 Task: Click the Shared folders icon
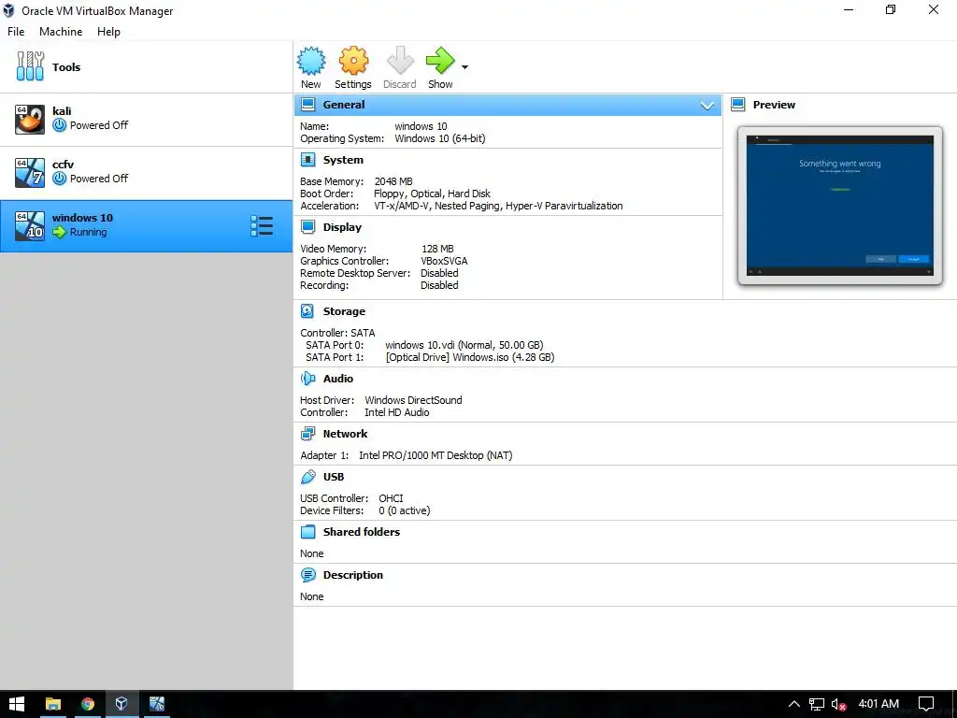pyautogui.click(x=308, y=532)
